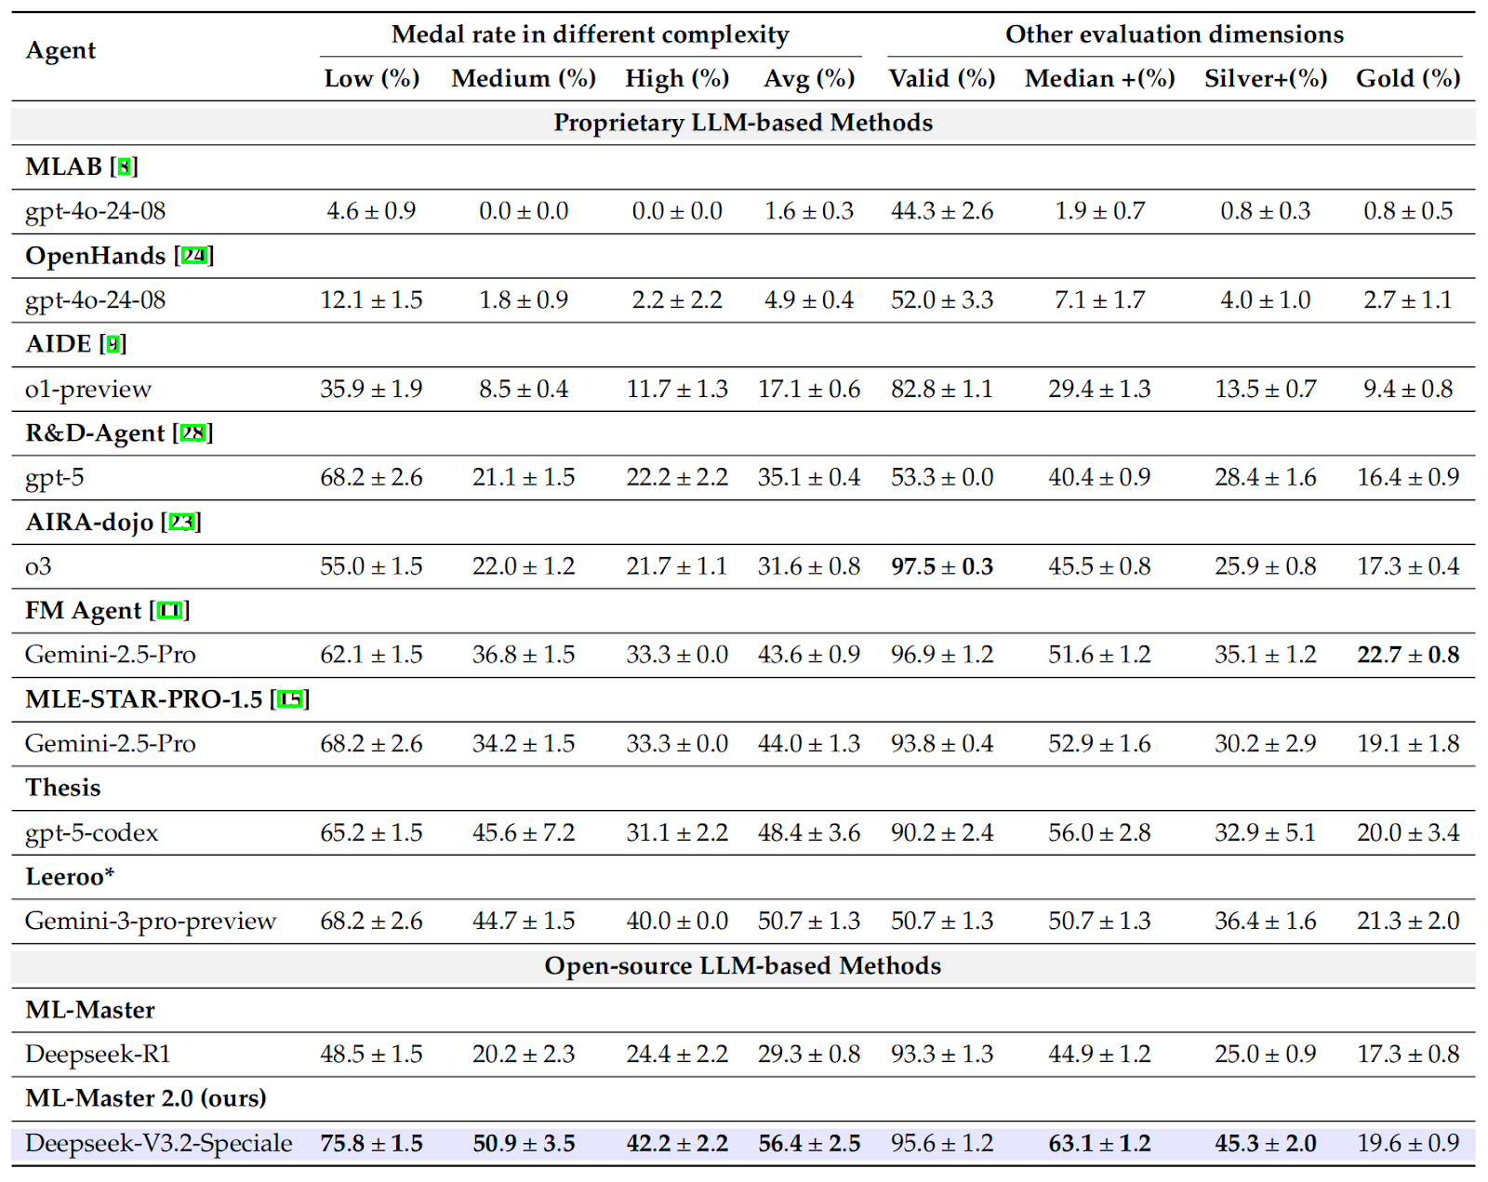
Task: Click the FM Agent citation reference
Action: [x=169, y=611]
